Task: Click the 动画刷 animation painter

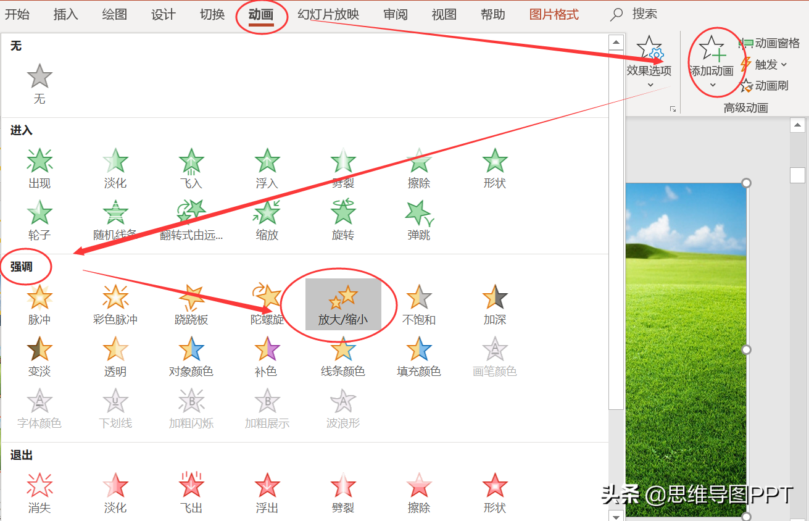Action: [765, 86]
